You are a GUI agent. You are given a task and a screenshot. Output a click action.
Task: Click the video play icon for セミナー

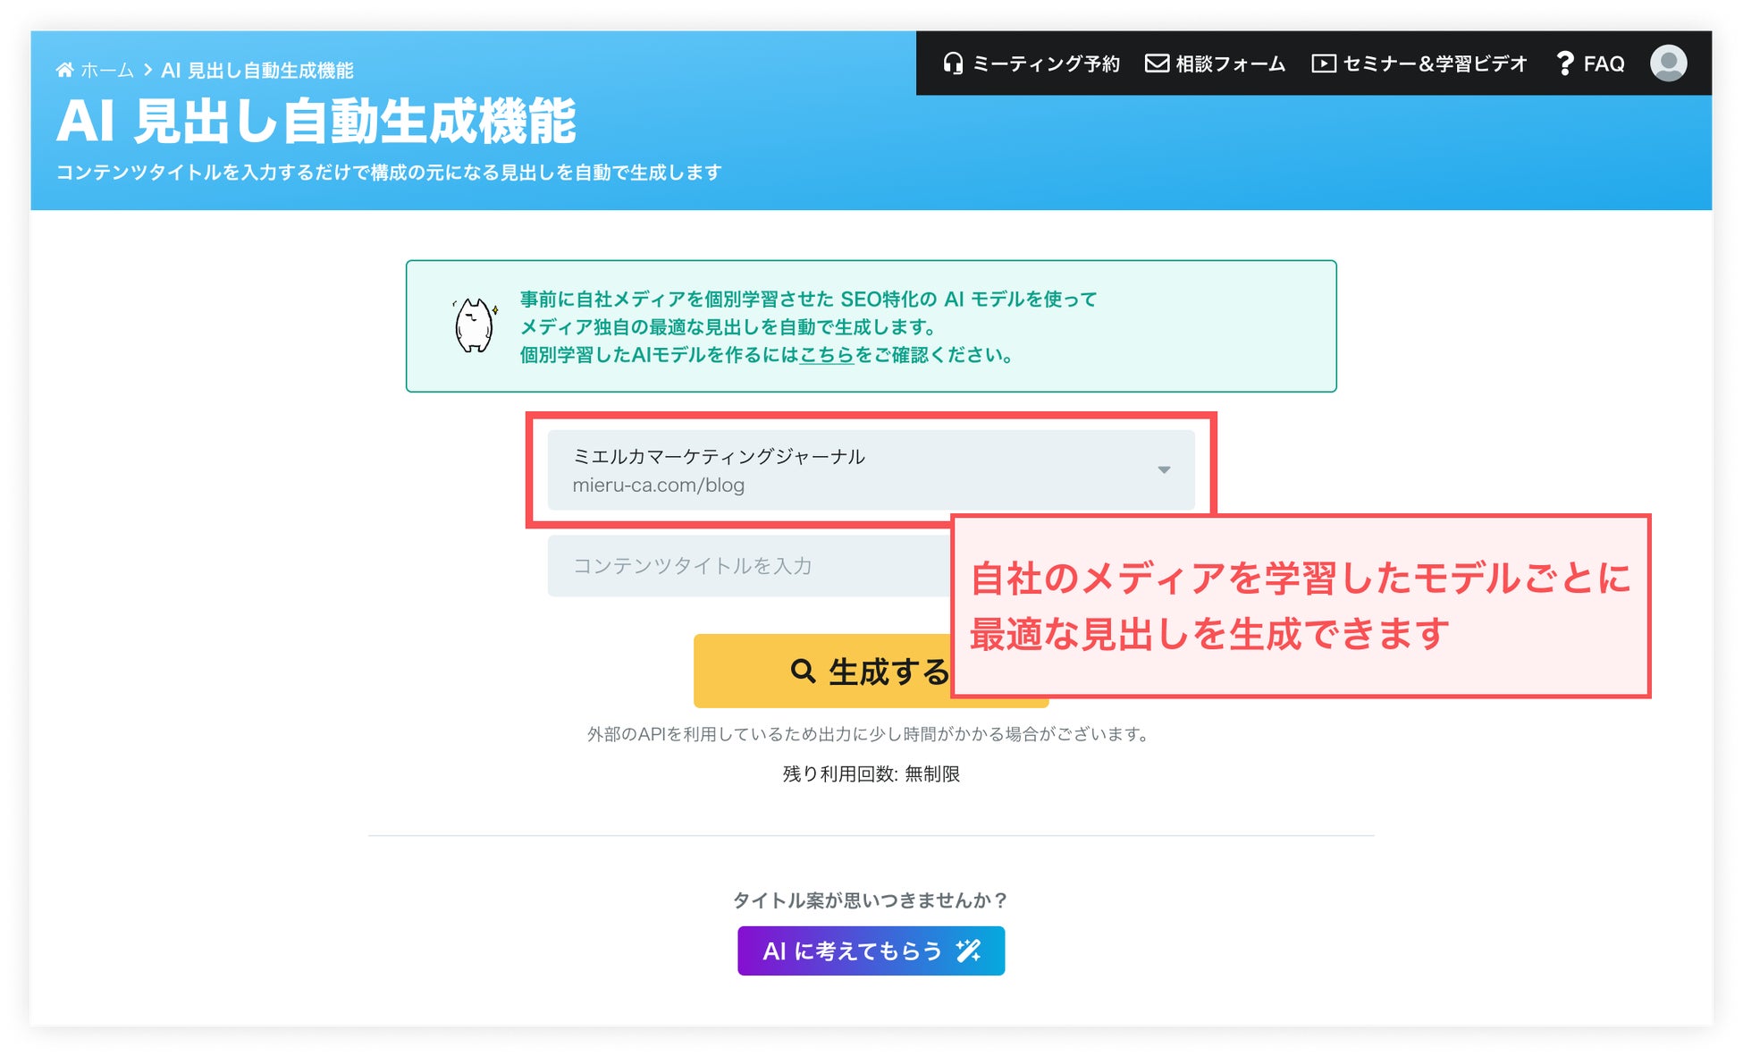(1323, 63)
